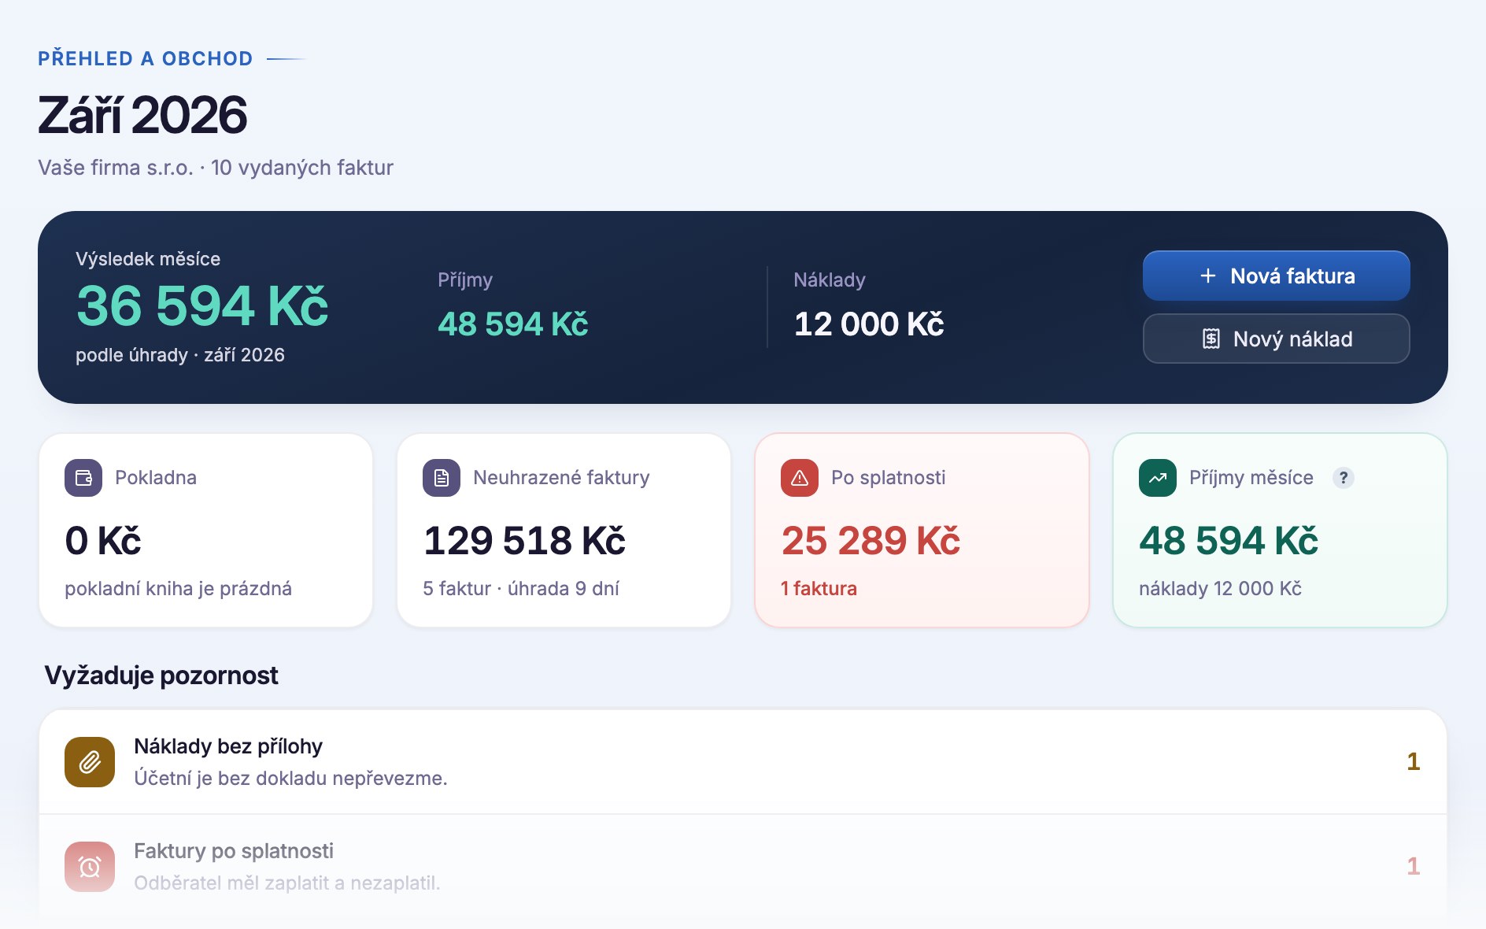Image resolution: width=1486 pixels, height=929 pixels.
Task: Click the 1 faktura label under Po splatnosti
Action: [819, 589]
